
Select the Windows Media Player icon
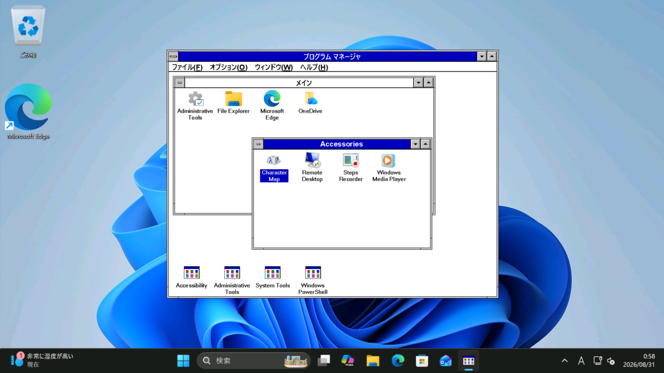(389, 167)
